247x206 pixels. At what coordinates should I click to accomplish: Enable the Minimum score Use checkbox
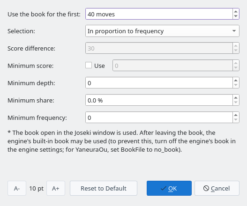click(x=89, y=65)
